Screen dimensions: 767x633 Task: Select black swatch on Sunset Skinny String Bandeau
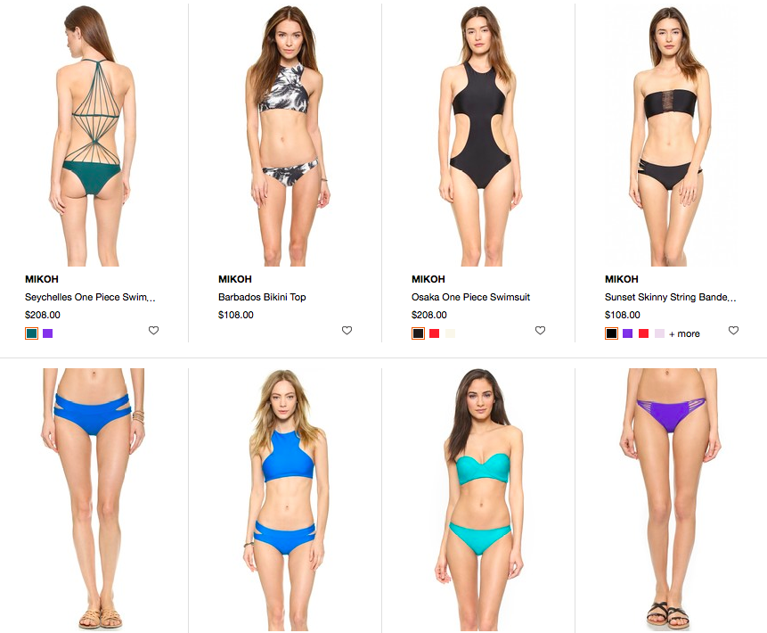point(611,333)
